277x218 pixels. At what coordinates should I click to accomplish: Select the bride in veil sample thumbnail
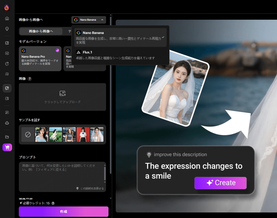[97, 135]
